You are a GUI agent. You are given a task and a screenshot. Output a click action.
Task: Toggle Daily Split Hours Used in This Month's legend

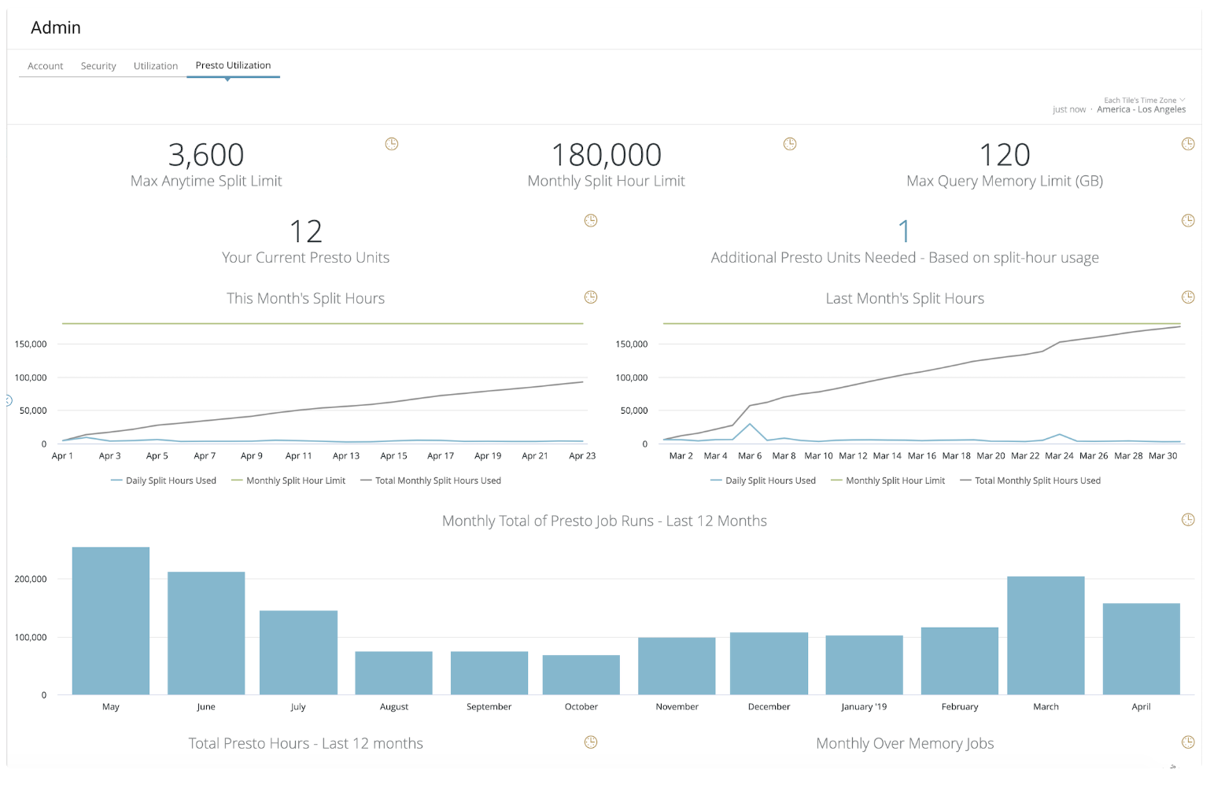point(164,481)
